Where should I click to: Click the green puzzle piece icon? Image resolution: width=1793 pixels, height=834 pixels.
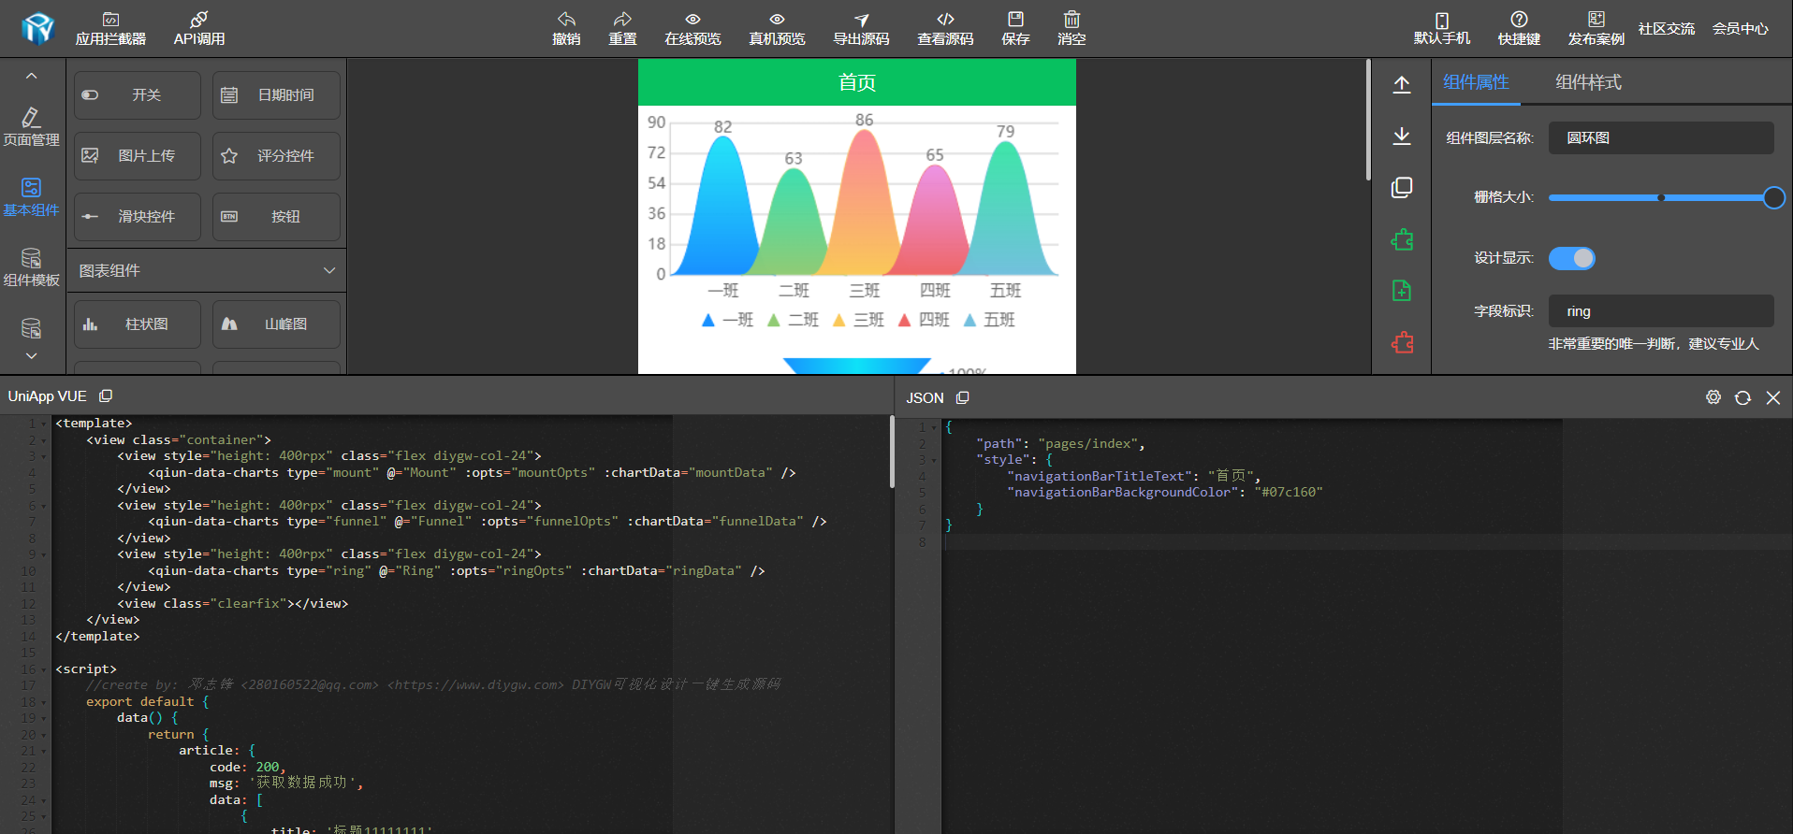(1402, 239)
